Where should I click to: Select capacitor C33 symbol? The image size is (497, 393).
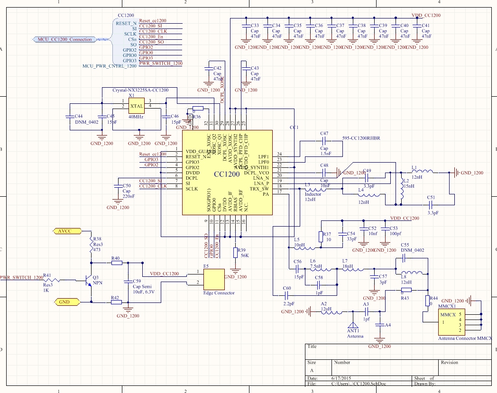246,26
